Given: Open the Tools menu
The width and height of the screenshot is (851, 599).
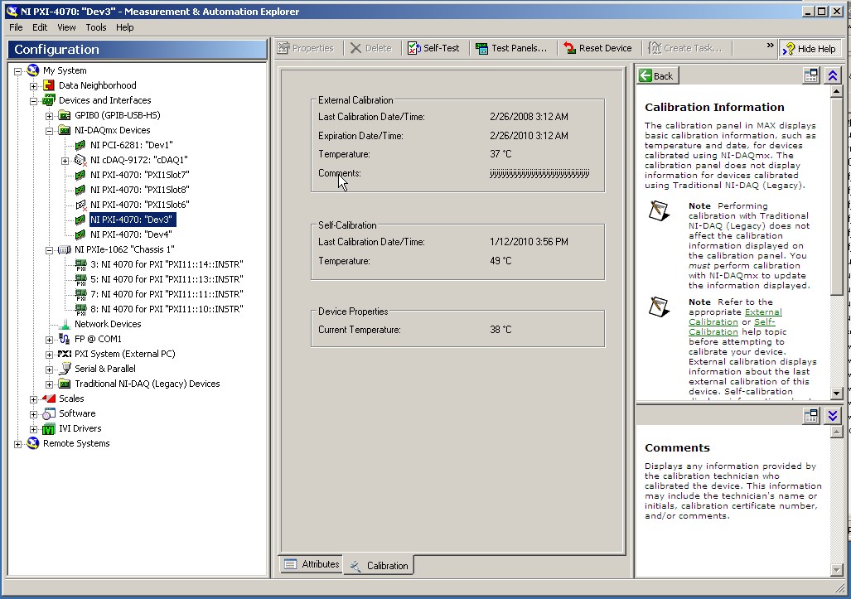Looking at the screenshot, I should pos(95,27).
